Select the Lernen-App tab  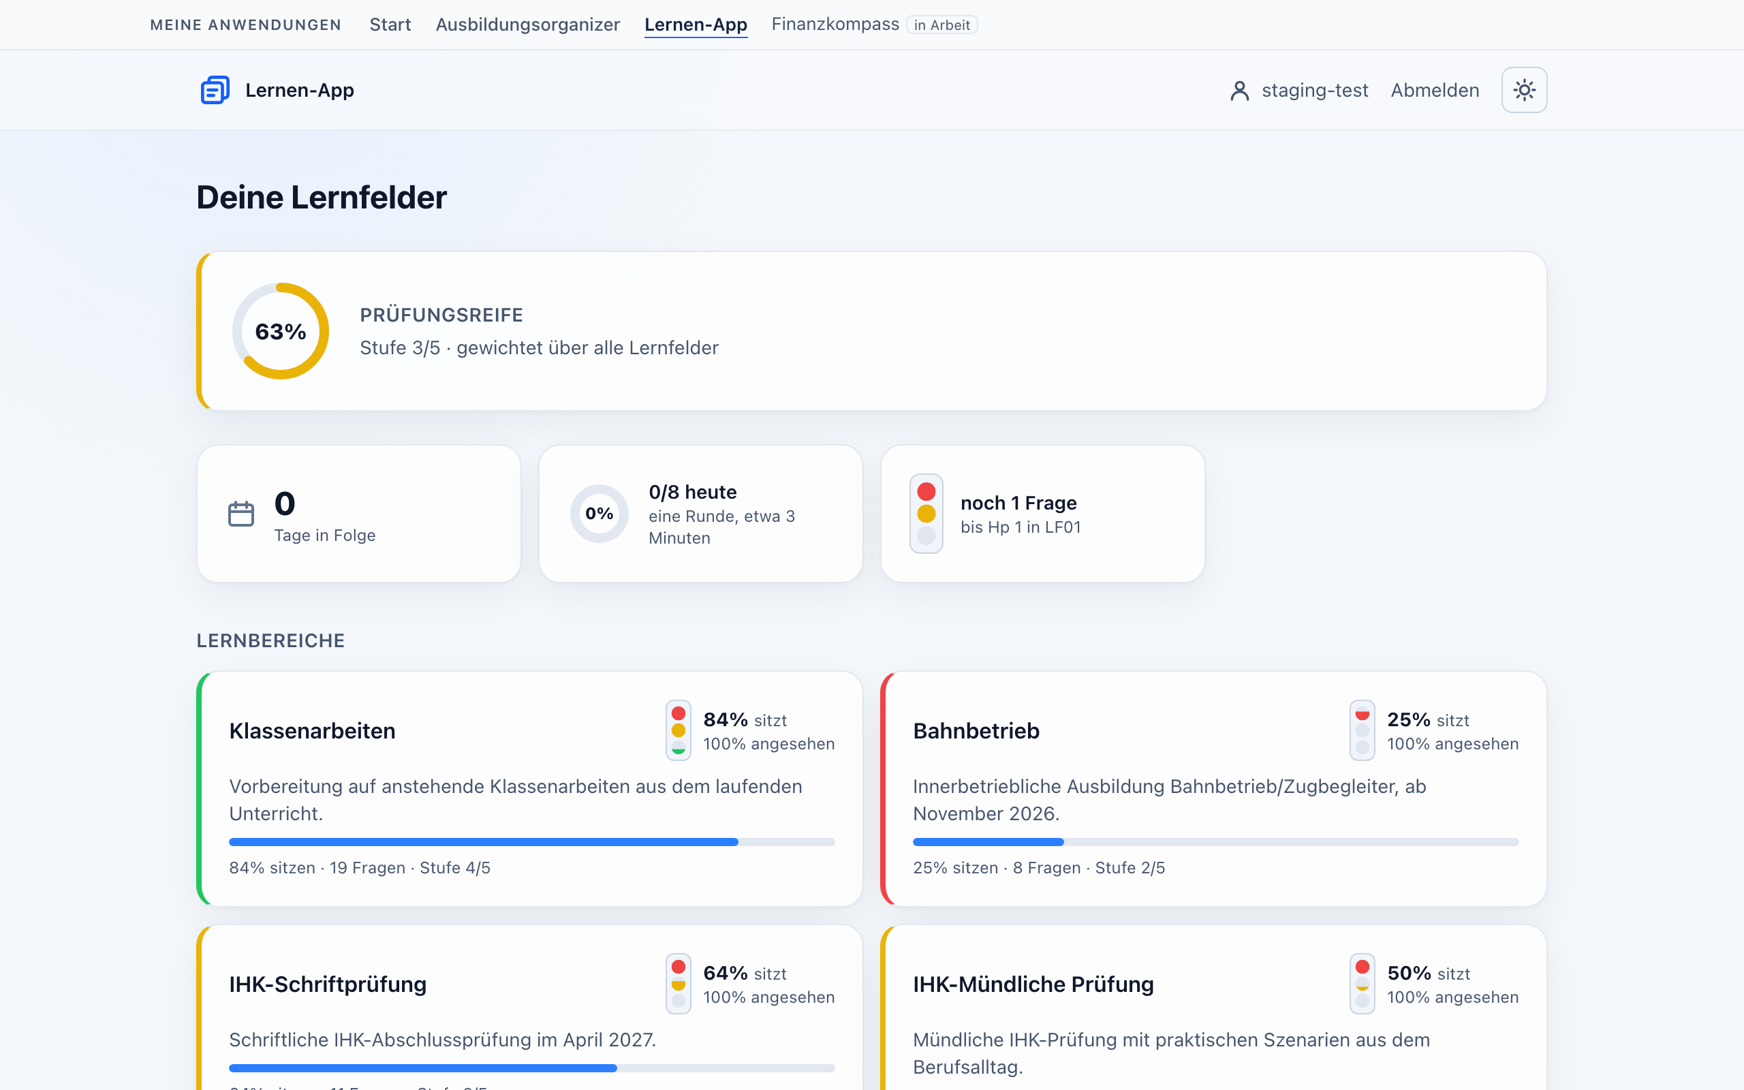[696, 25]
